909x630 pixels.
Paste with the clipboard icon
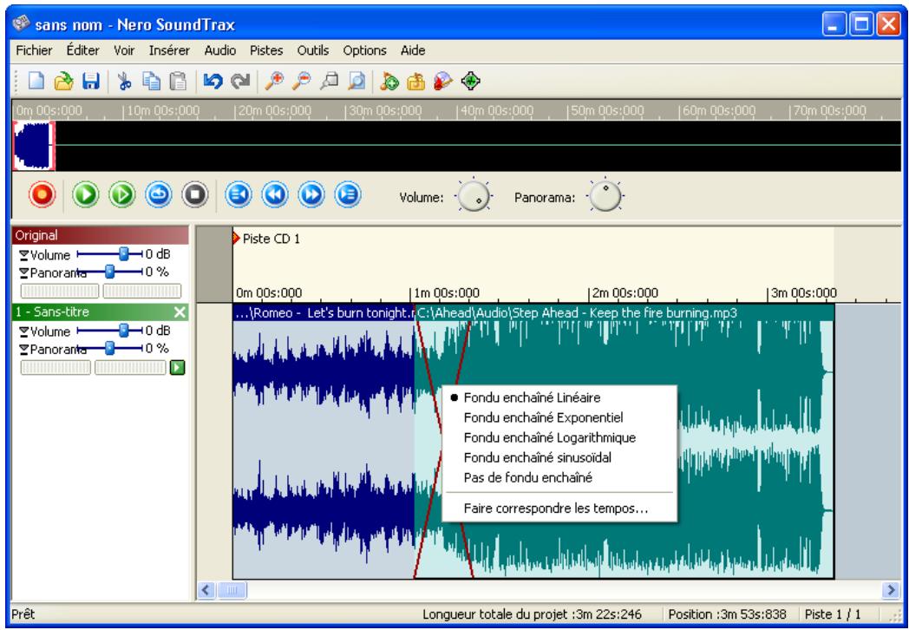tap(179, 82)
